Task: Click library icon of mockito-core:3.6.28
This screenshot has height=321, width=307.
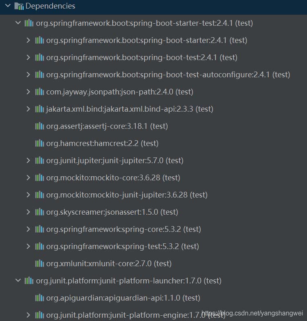Action: coord(40,178)
